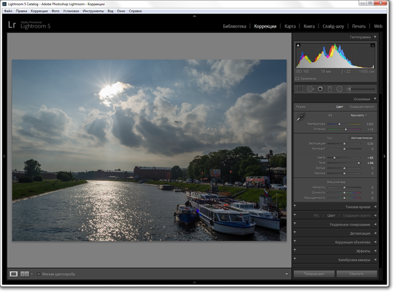Image resolution: width=394 pixels, height=292 pixels.
Task: Toggle the Раздельное тонирование panel switch
Action: 295,224
